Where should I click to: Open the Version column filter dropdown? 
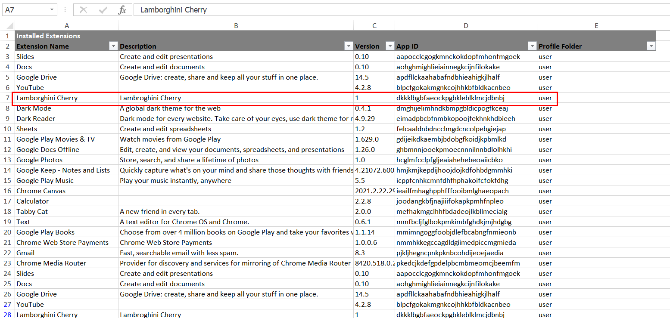(390, 46)
